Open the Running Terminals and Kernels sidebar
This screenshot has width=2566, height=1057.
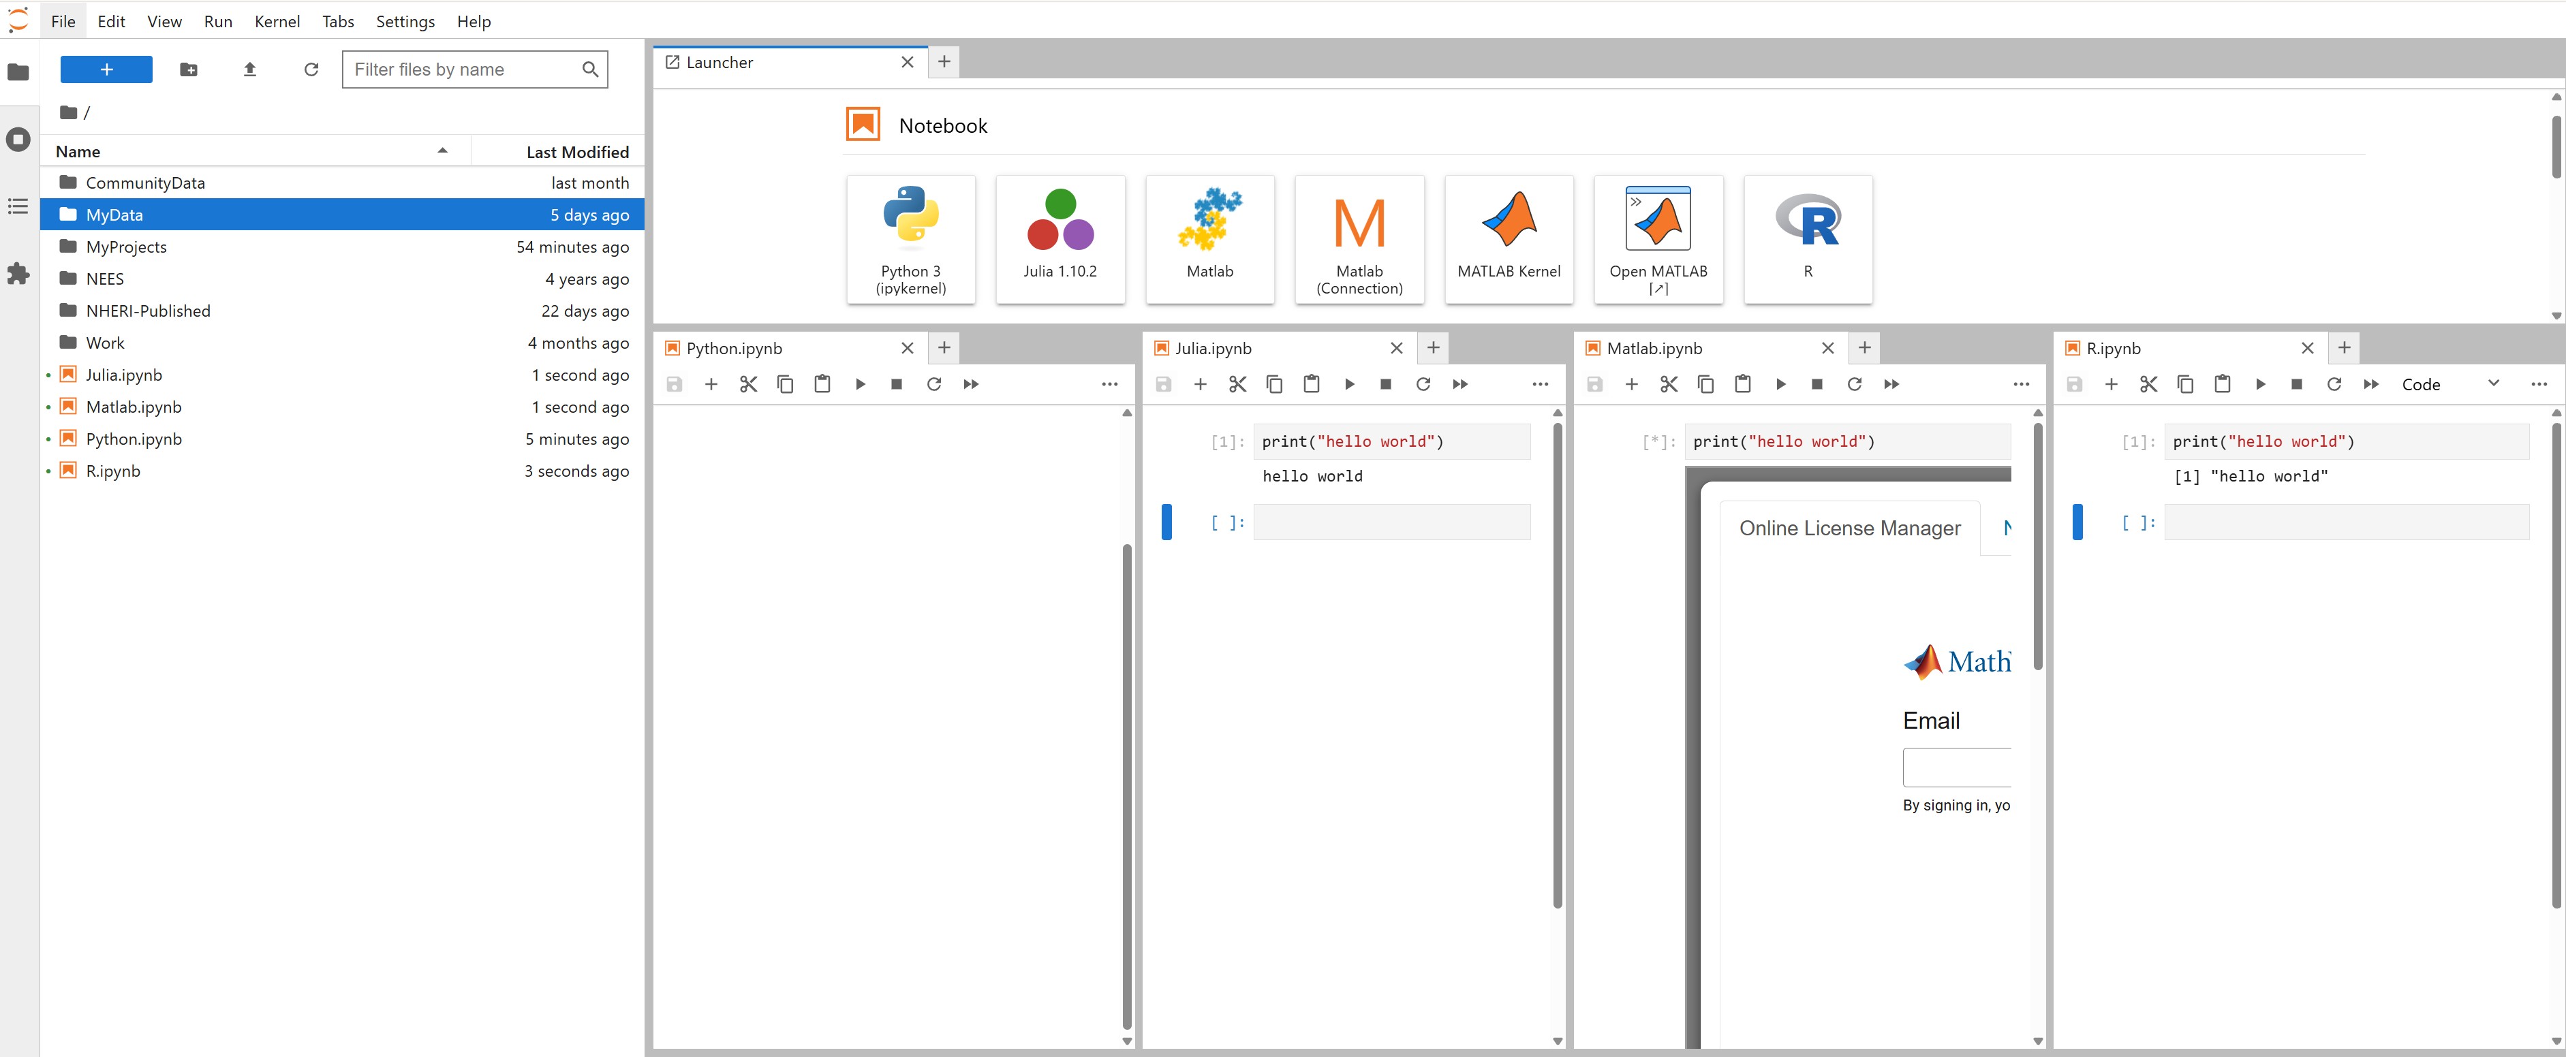point(18,140)
